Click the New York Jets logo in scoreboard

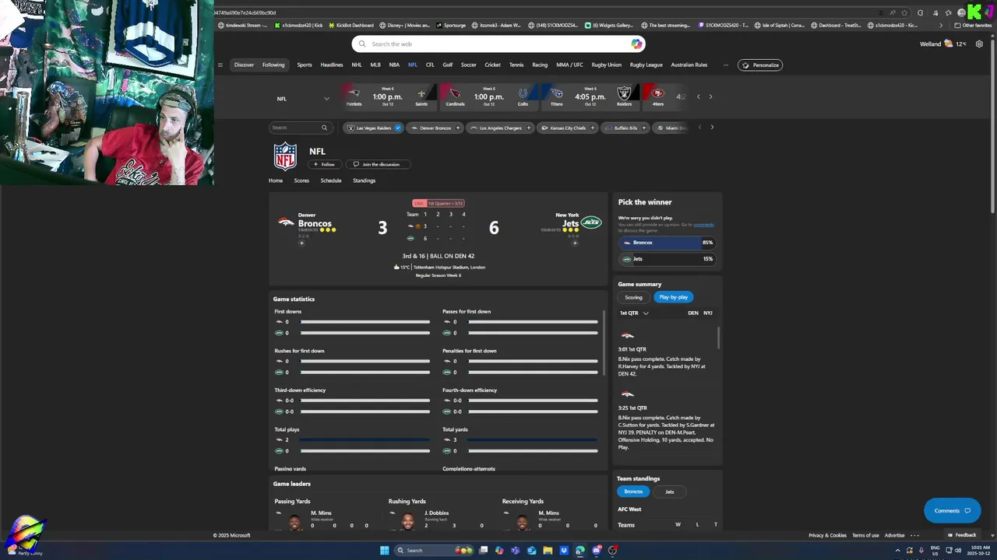click(592, 222)
